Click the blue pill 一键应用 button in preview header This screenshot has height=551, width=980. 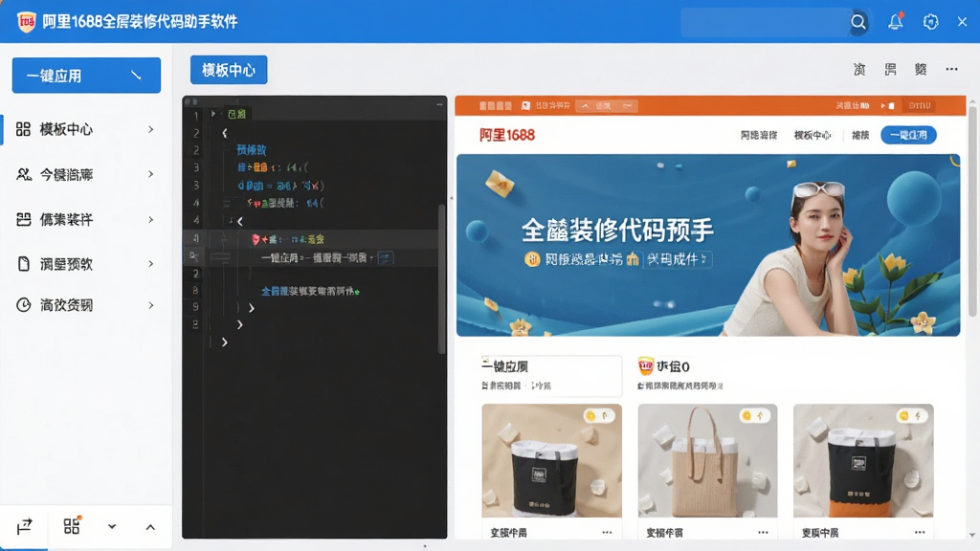[908, 135]
